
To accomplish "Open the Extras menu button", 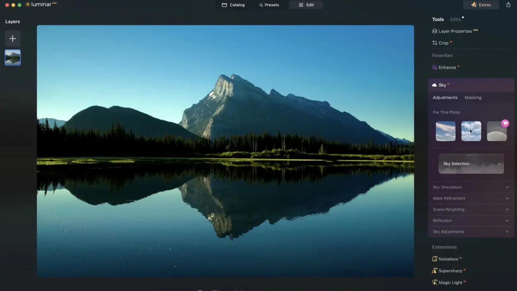I will click(x=481, y=5).
